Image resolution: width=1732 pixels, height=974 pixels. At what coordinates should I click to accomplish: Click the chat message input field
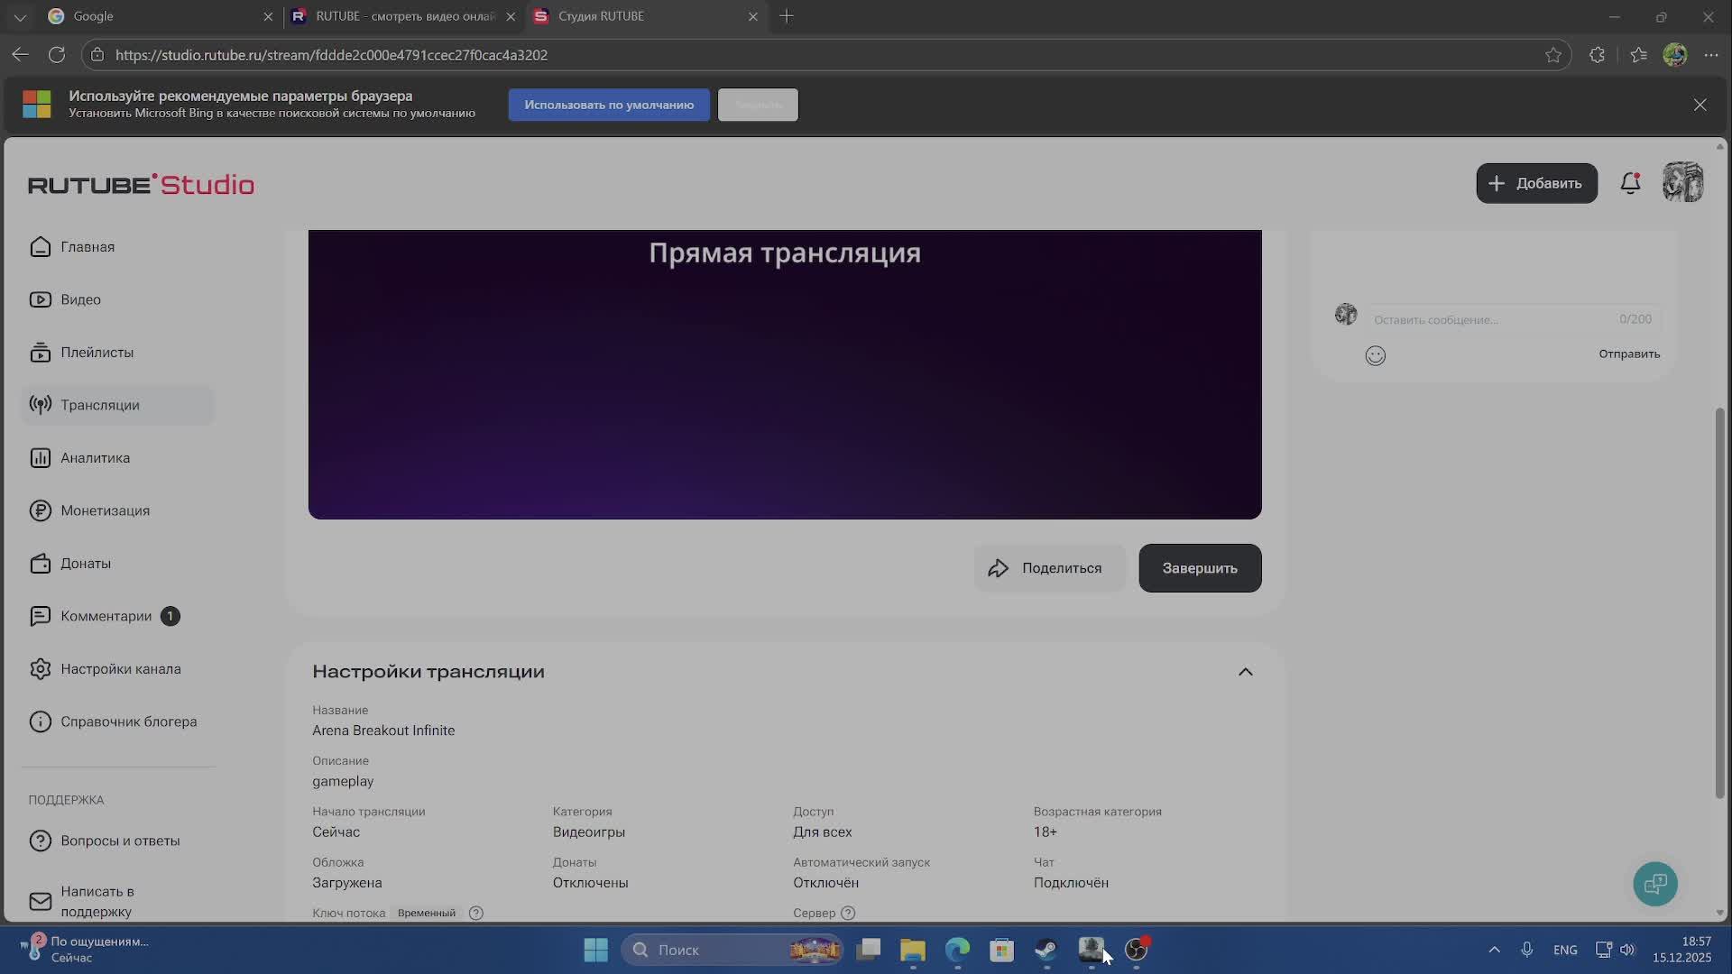(x=1488, y=319)
